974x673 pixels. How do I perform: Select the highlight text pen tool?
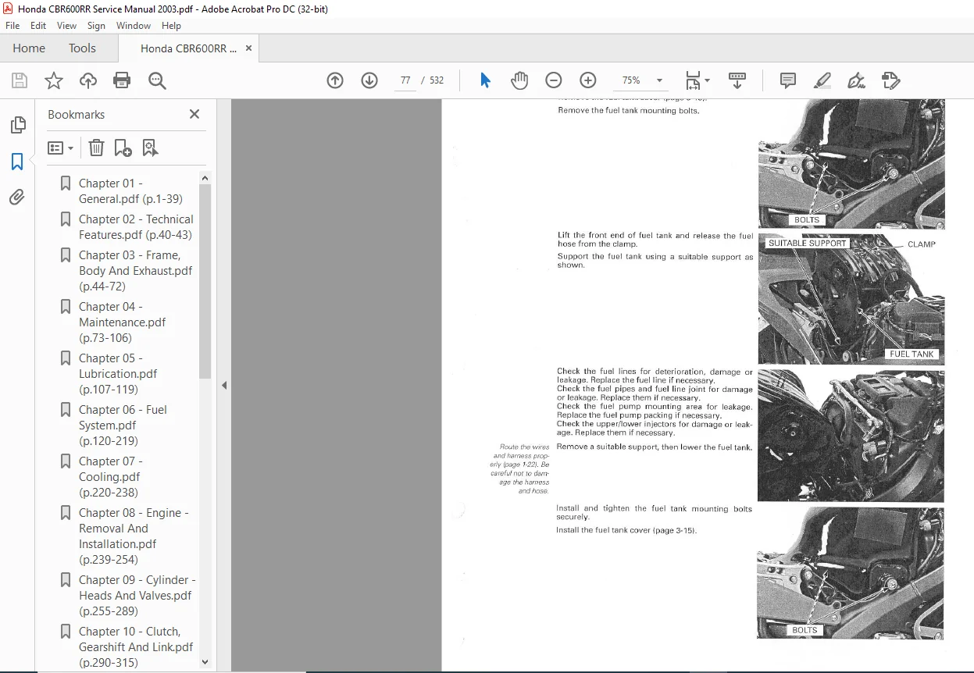click(822, 80)
